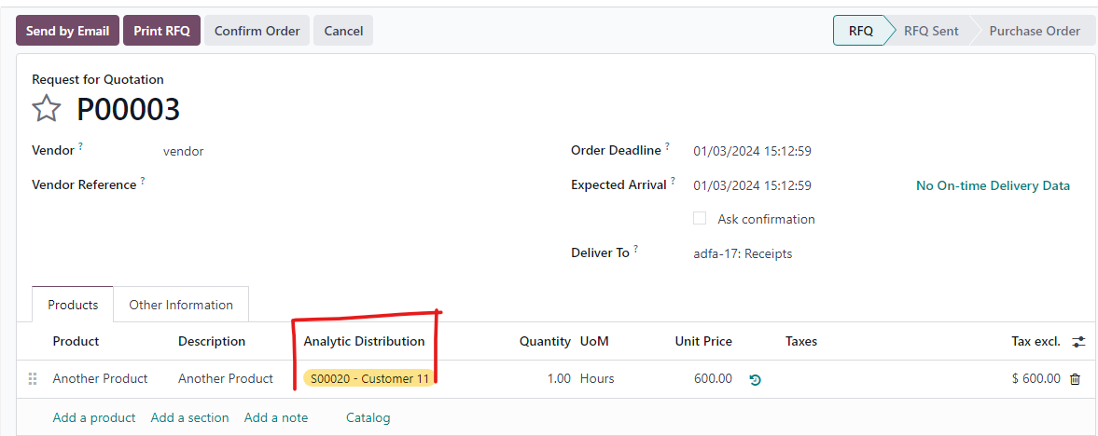This screenshot has width=1098, height=436.
Task: Click the Vendor help question mark
Action: [80, 146]
